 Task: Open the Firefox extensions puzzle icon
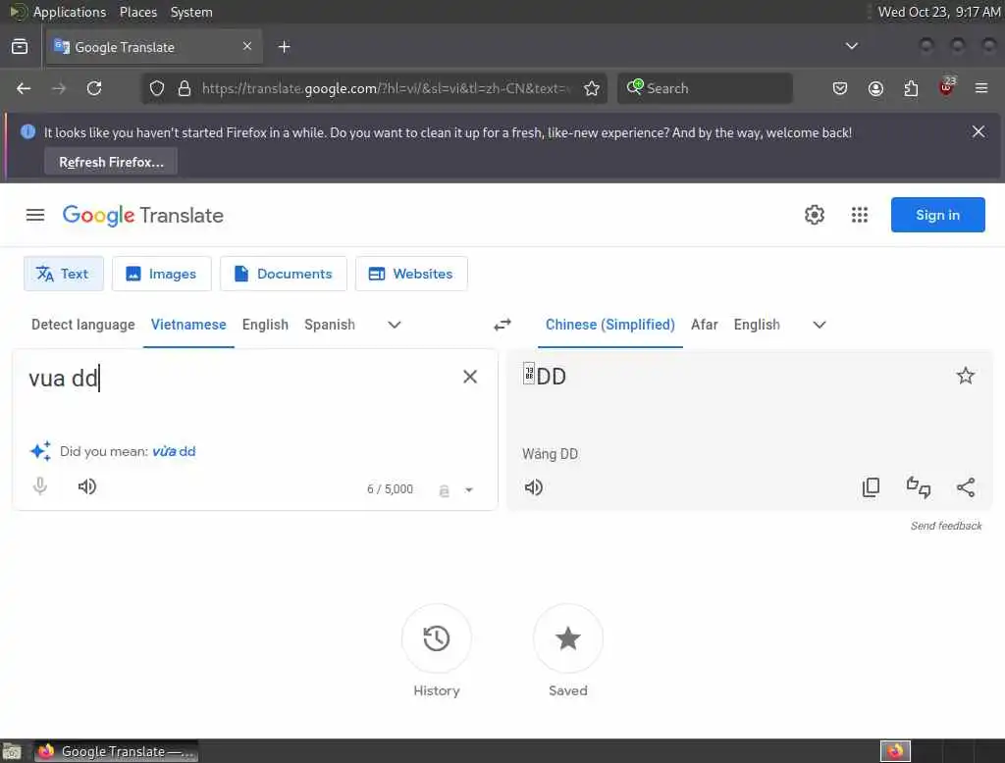[x=911, y=88]
